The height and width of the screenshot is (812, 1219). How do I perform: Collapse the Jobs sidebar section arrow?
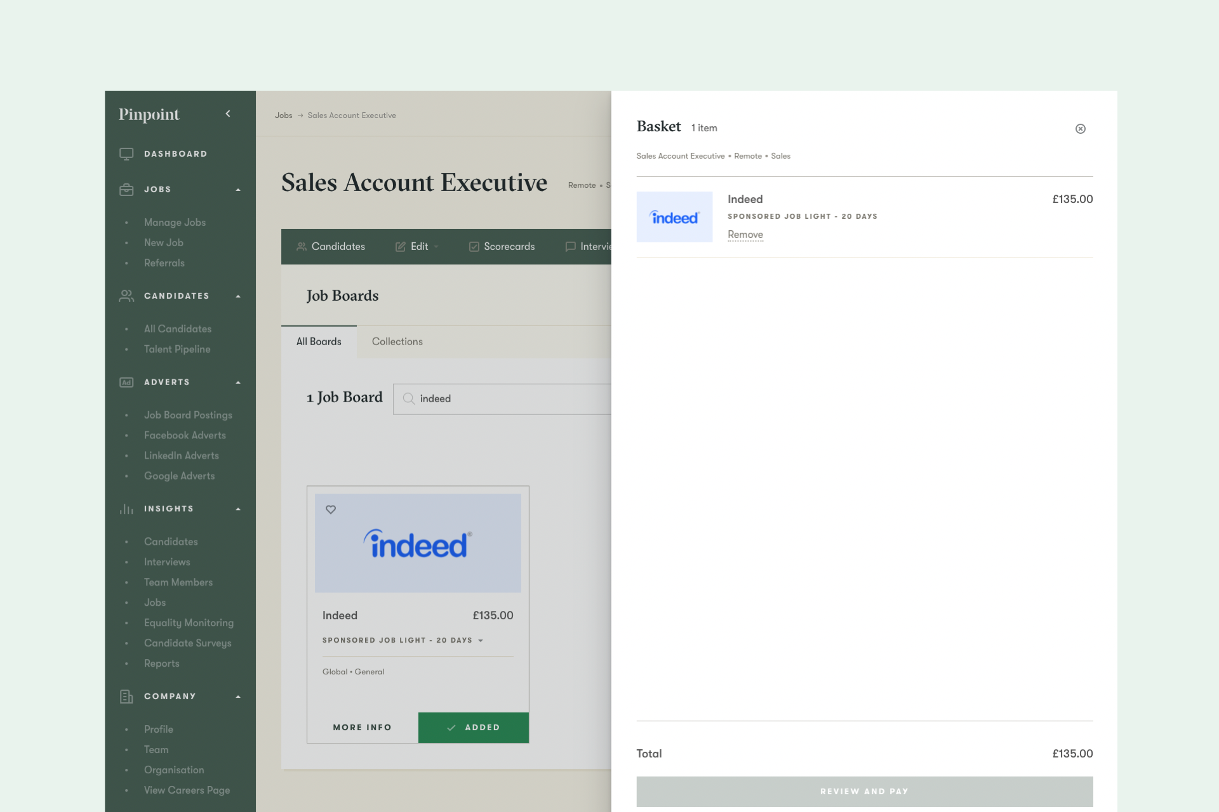tap(238, 190)
